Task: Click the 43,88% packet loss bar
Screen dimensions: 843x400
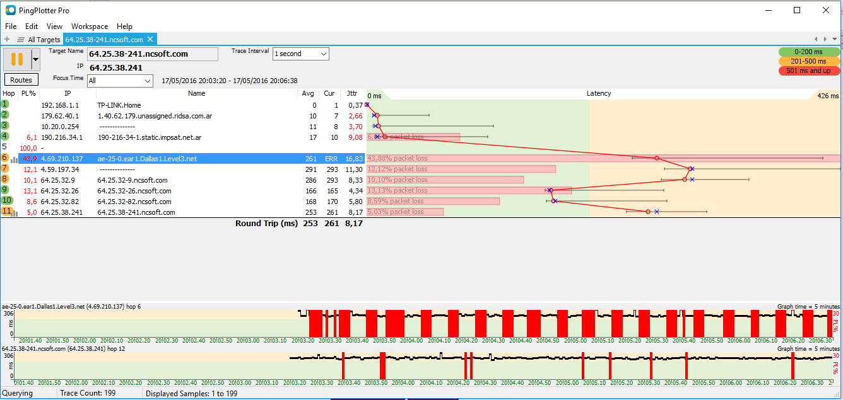Action: 603,159
